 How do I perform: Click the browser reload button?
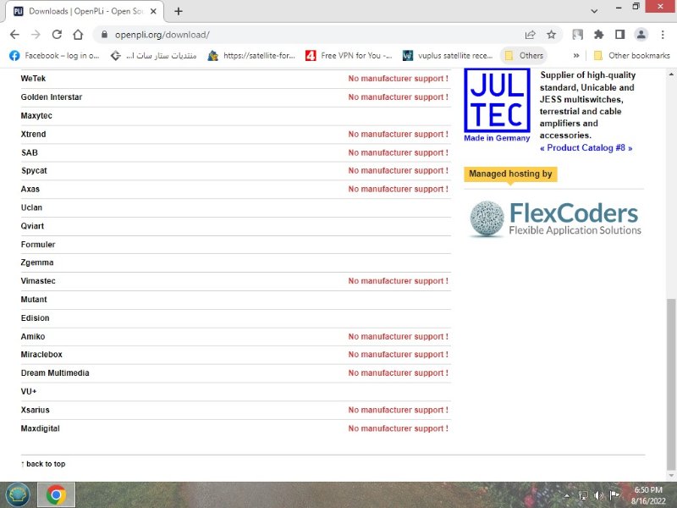click(x=57, y=35)
